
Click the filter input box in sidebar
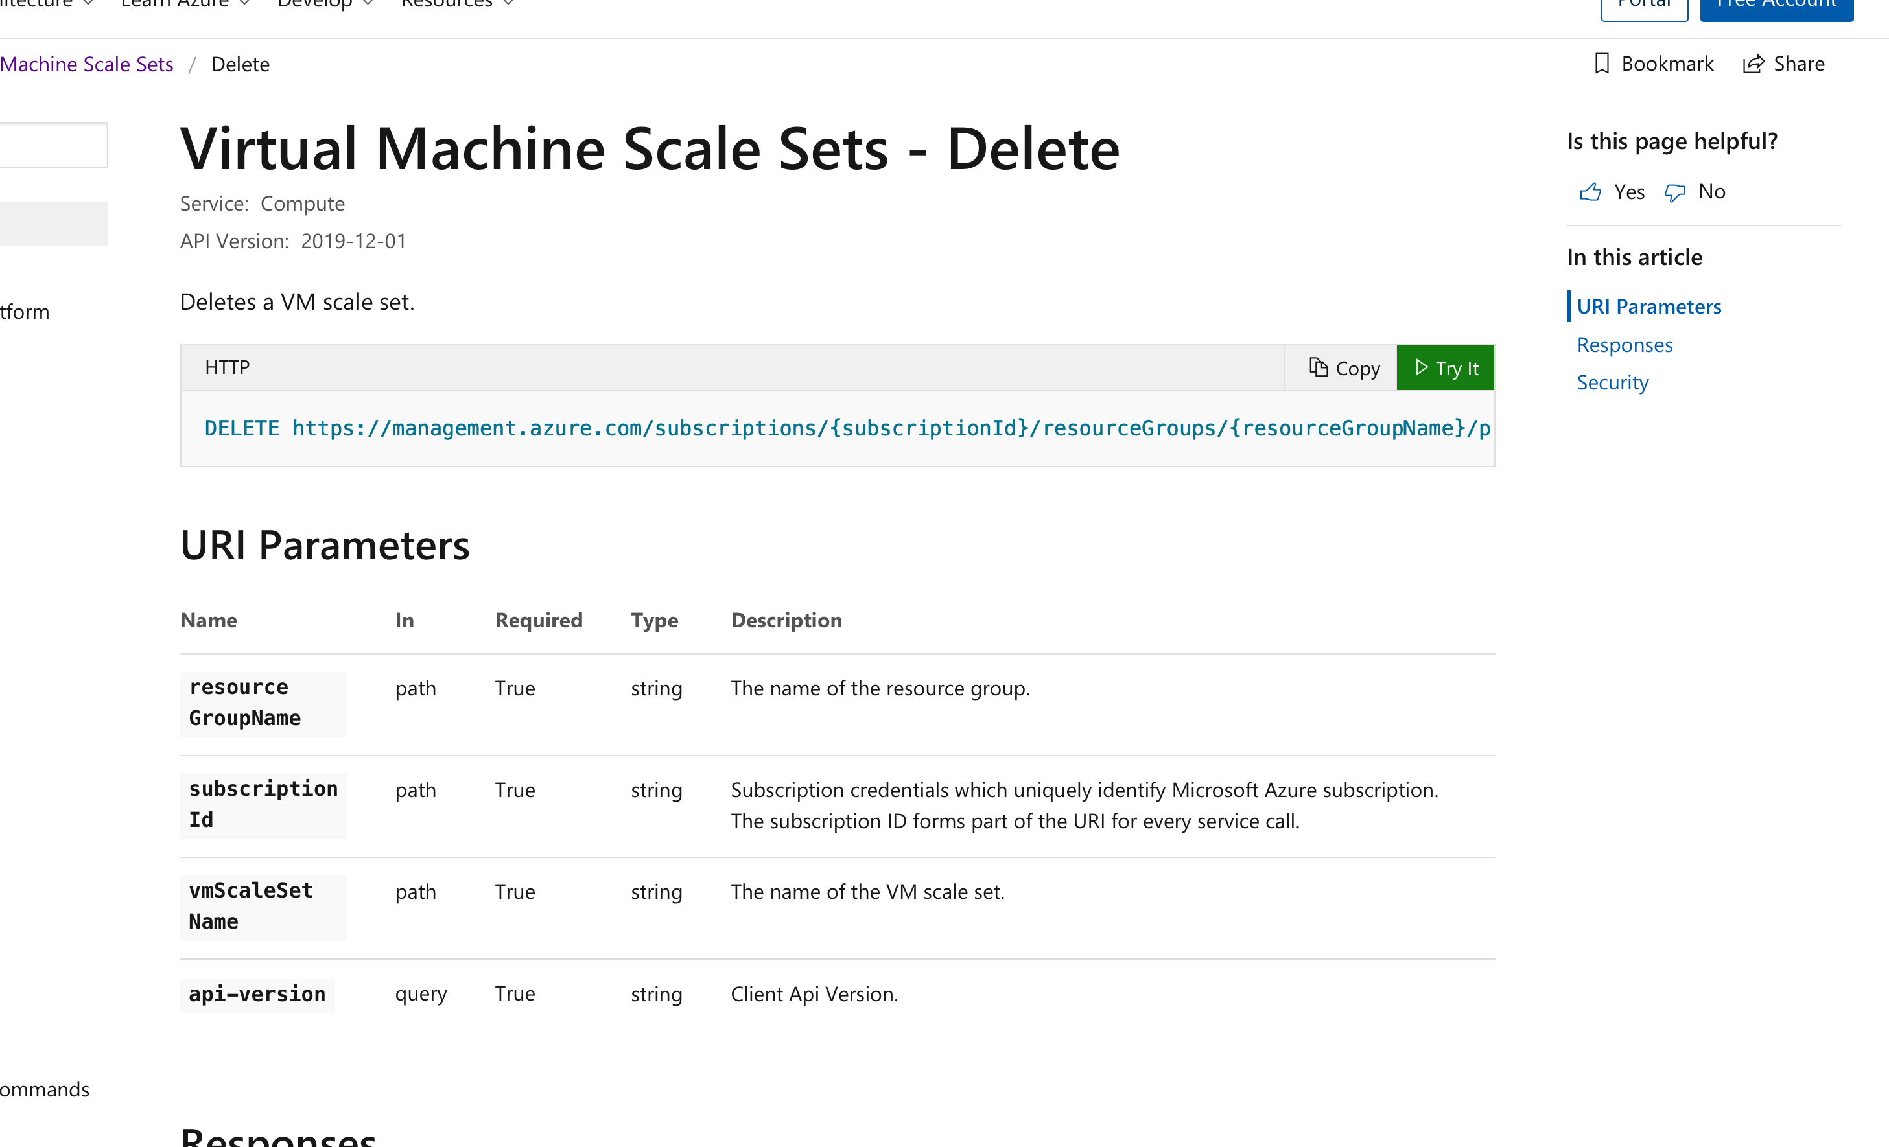click(54, 145)
